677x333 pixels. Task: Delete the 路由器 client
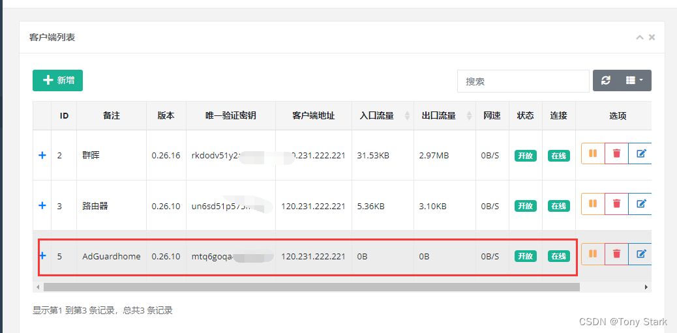(616, 203)
